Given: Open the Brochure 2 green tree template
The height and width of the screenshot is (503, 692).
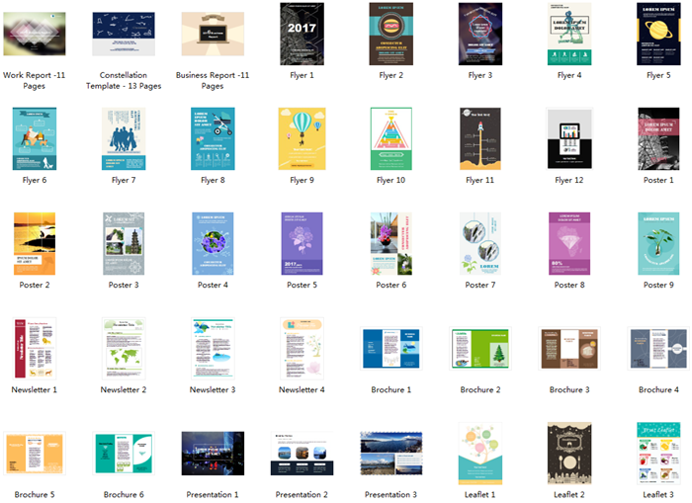Looking at the screenshot, I should (x=480, y=348).
